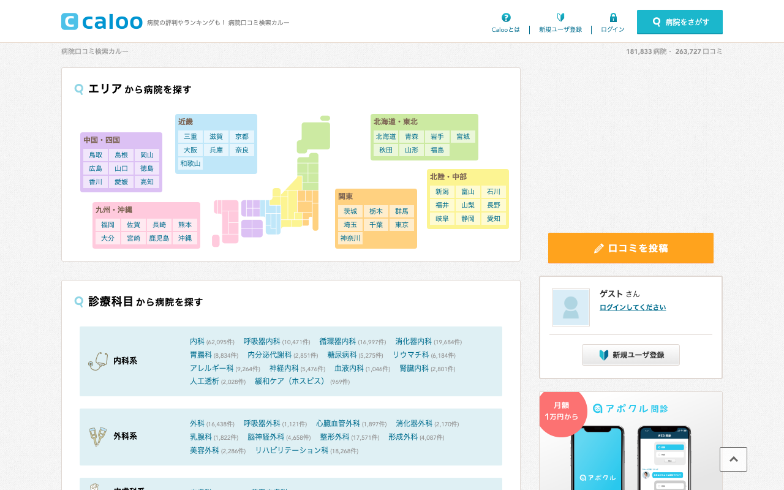Open the 呼吸器内科 department link
This screenshot has width=784, height=490.
click(x=262, y=341)
